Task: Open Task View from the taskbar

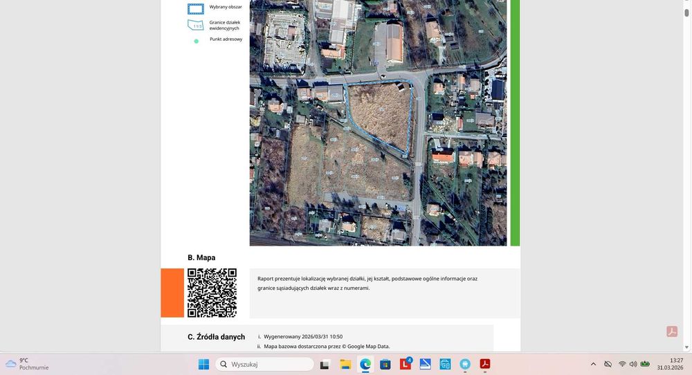Action: click(325, 365)
